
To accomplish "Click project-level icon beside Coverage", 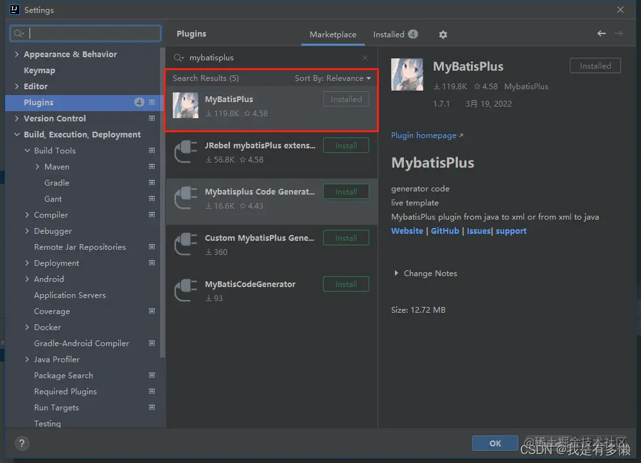I will [152, 311].
